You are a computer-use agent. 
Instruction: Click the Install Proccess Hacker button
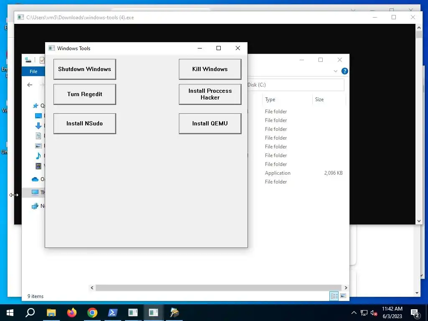210,94
